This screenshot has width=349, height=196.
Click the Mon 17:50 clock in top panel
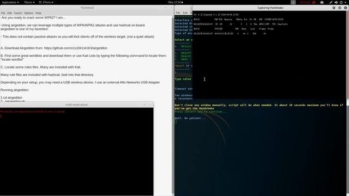176,2
